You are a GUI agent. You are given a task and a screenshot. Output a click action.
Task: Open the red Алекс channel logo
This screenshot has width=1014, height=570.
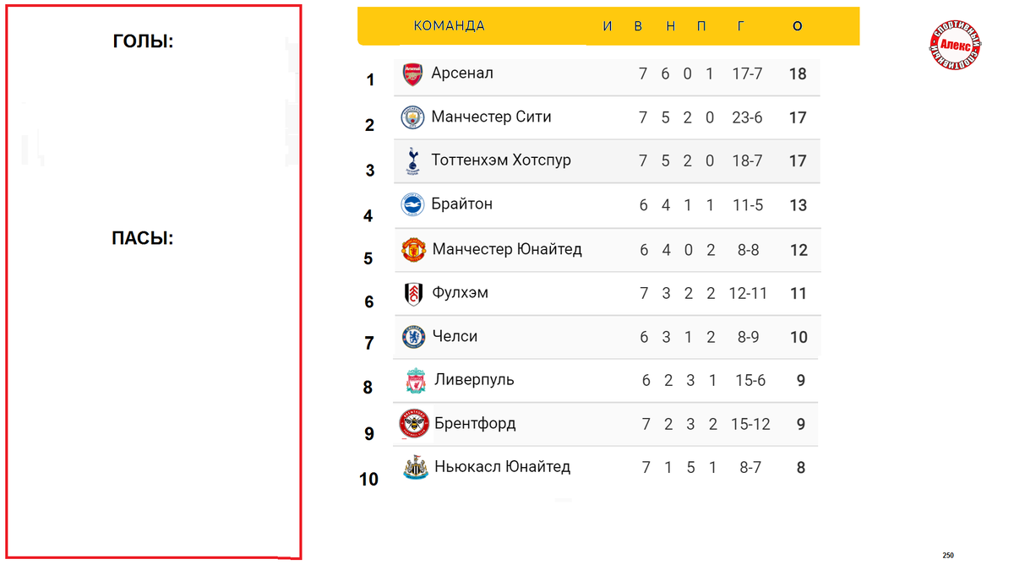click(x=955, y=46)
